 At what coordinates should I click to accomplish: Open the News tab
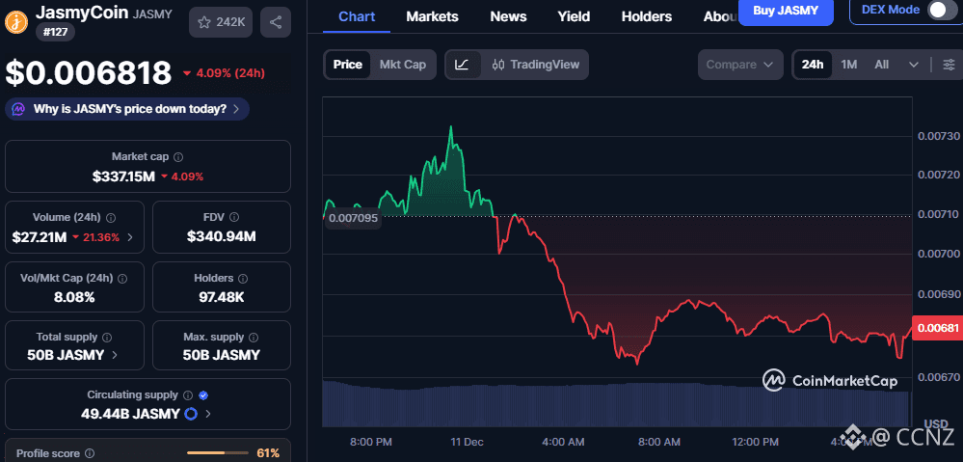click(x=508, y=16)
